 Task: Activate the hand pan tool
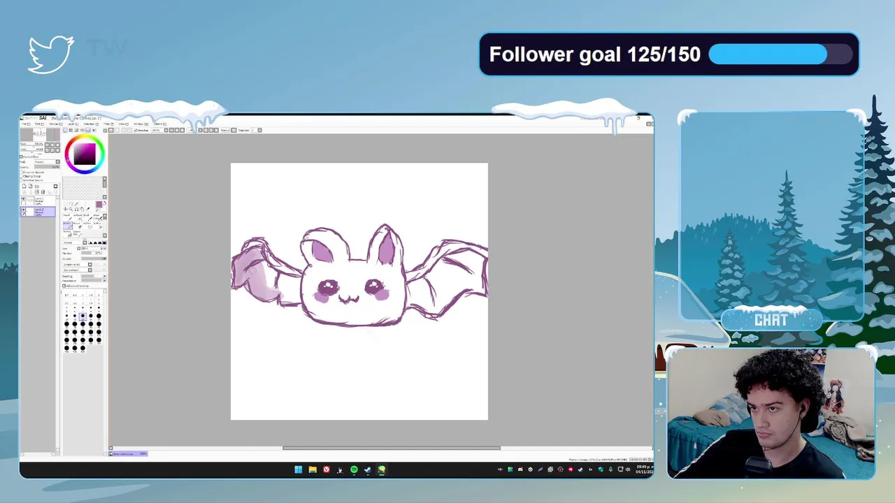pos(82,209)
